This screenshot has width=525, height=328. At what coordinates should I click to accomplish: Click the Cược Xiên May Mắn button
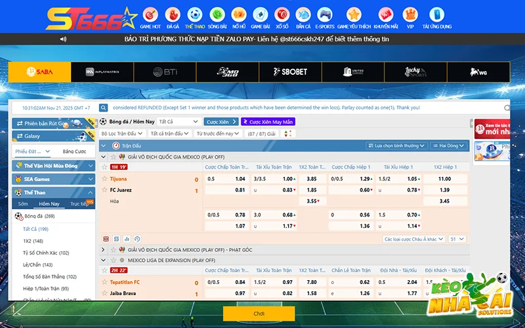pyautogui.click(x=268, y=122)
